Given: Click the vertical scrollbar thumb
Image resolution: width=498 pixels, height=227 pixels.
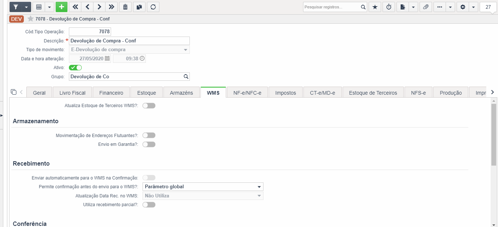Looking at the screenshot, I should click(494, 135).
